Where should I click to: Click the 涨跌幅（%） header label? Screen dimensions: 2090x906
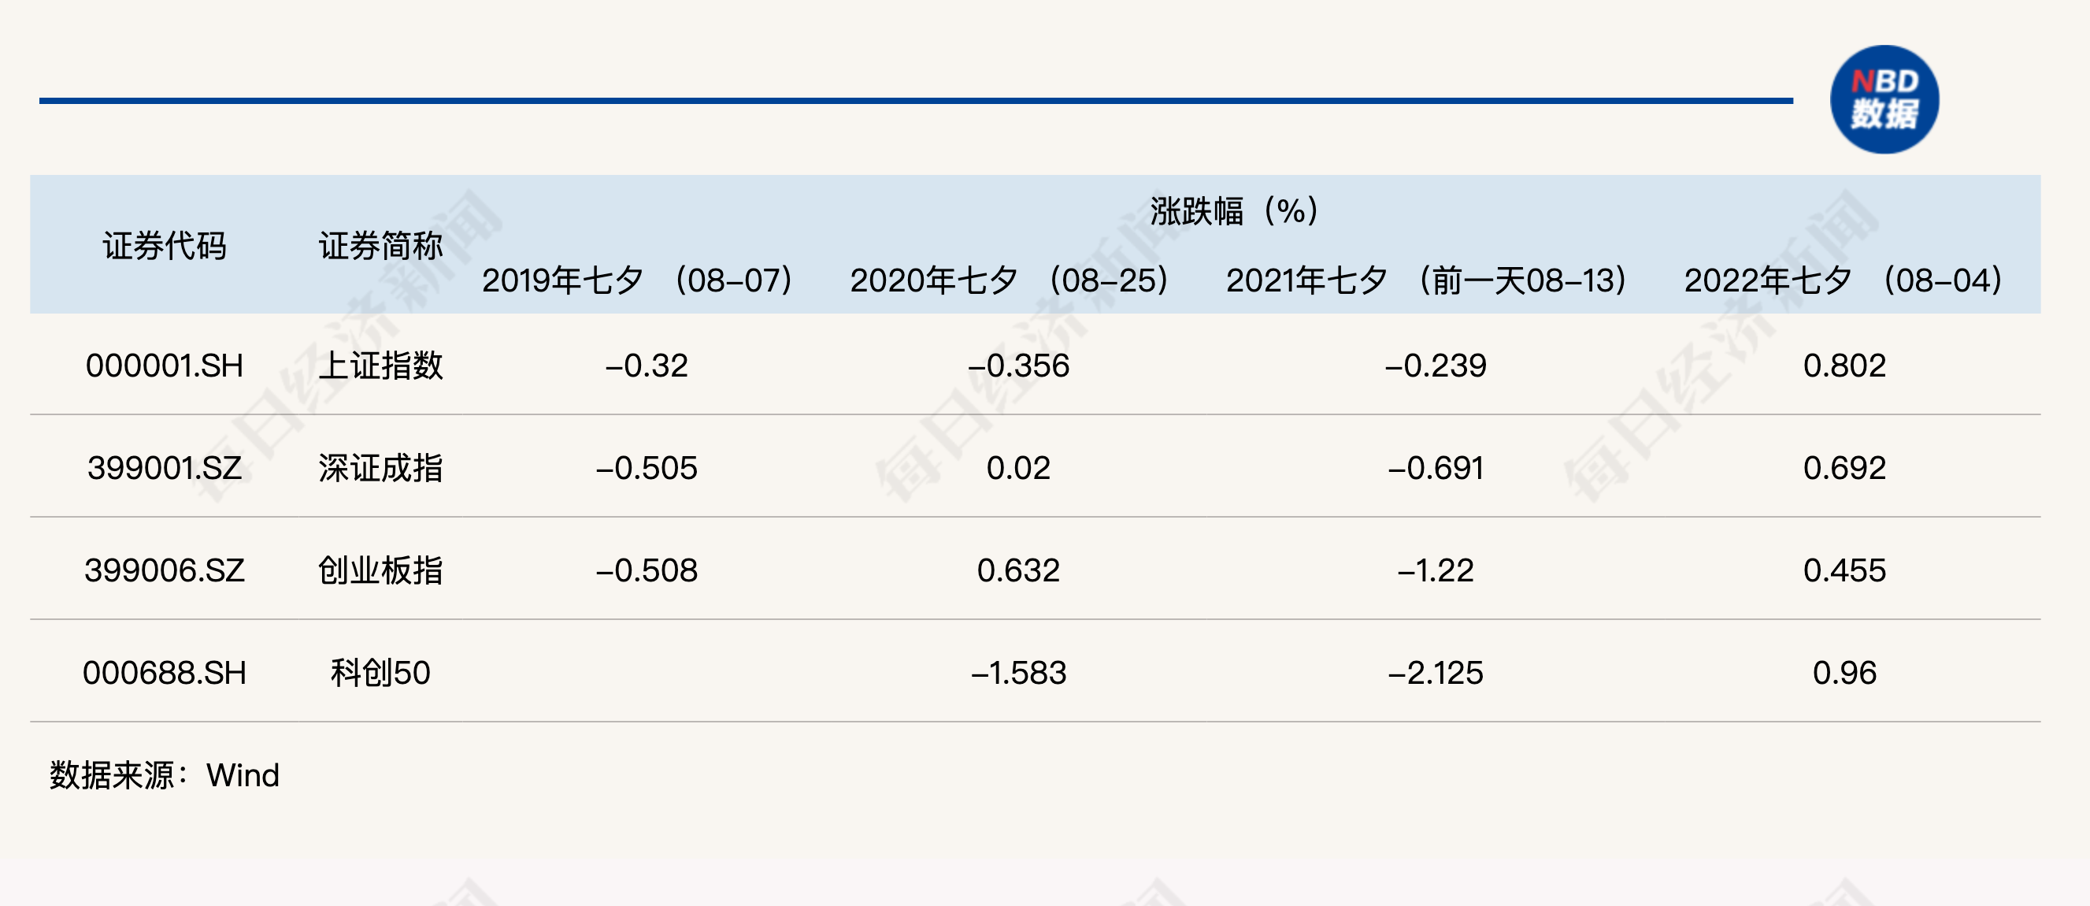click(1233, 211)
